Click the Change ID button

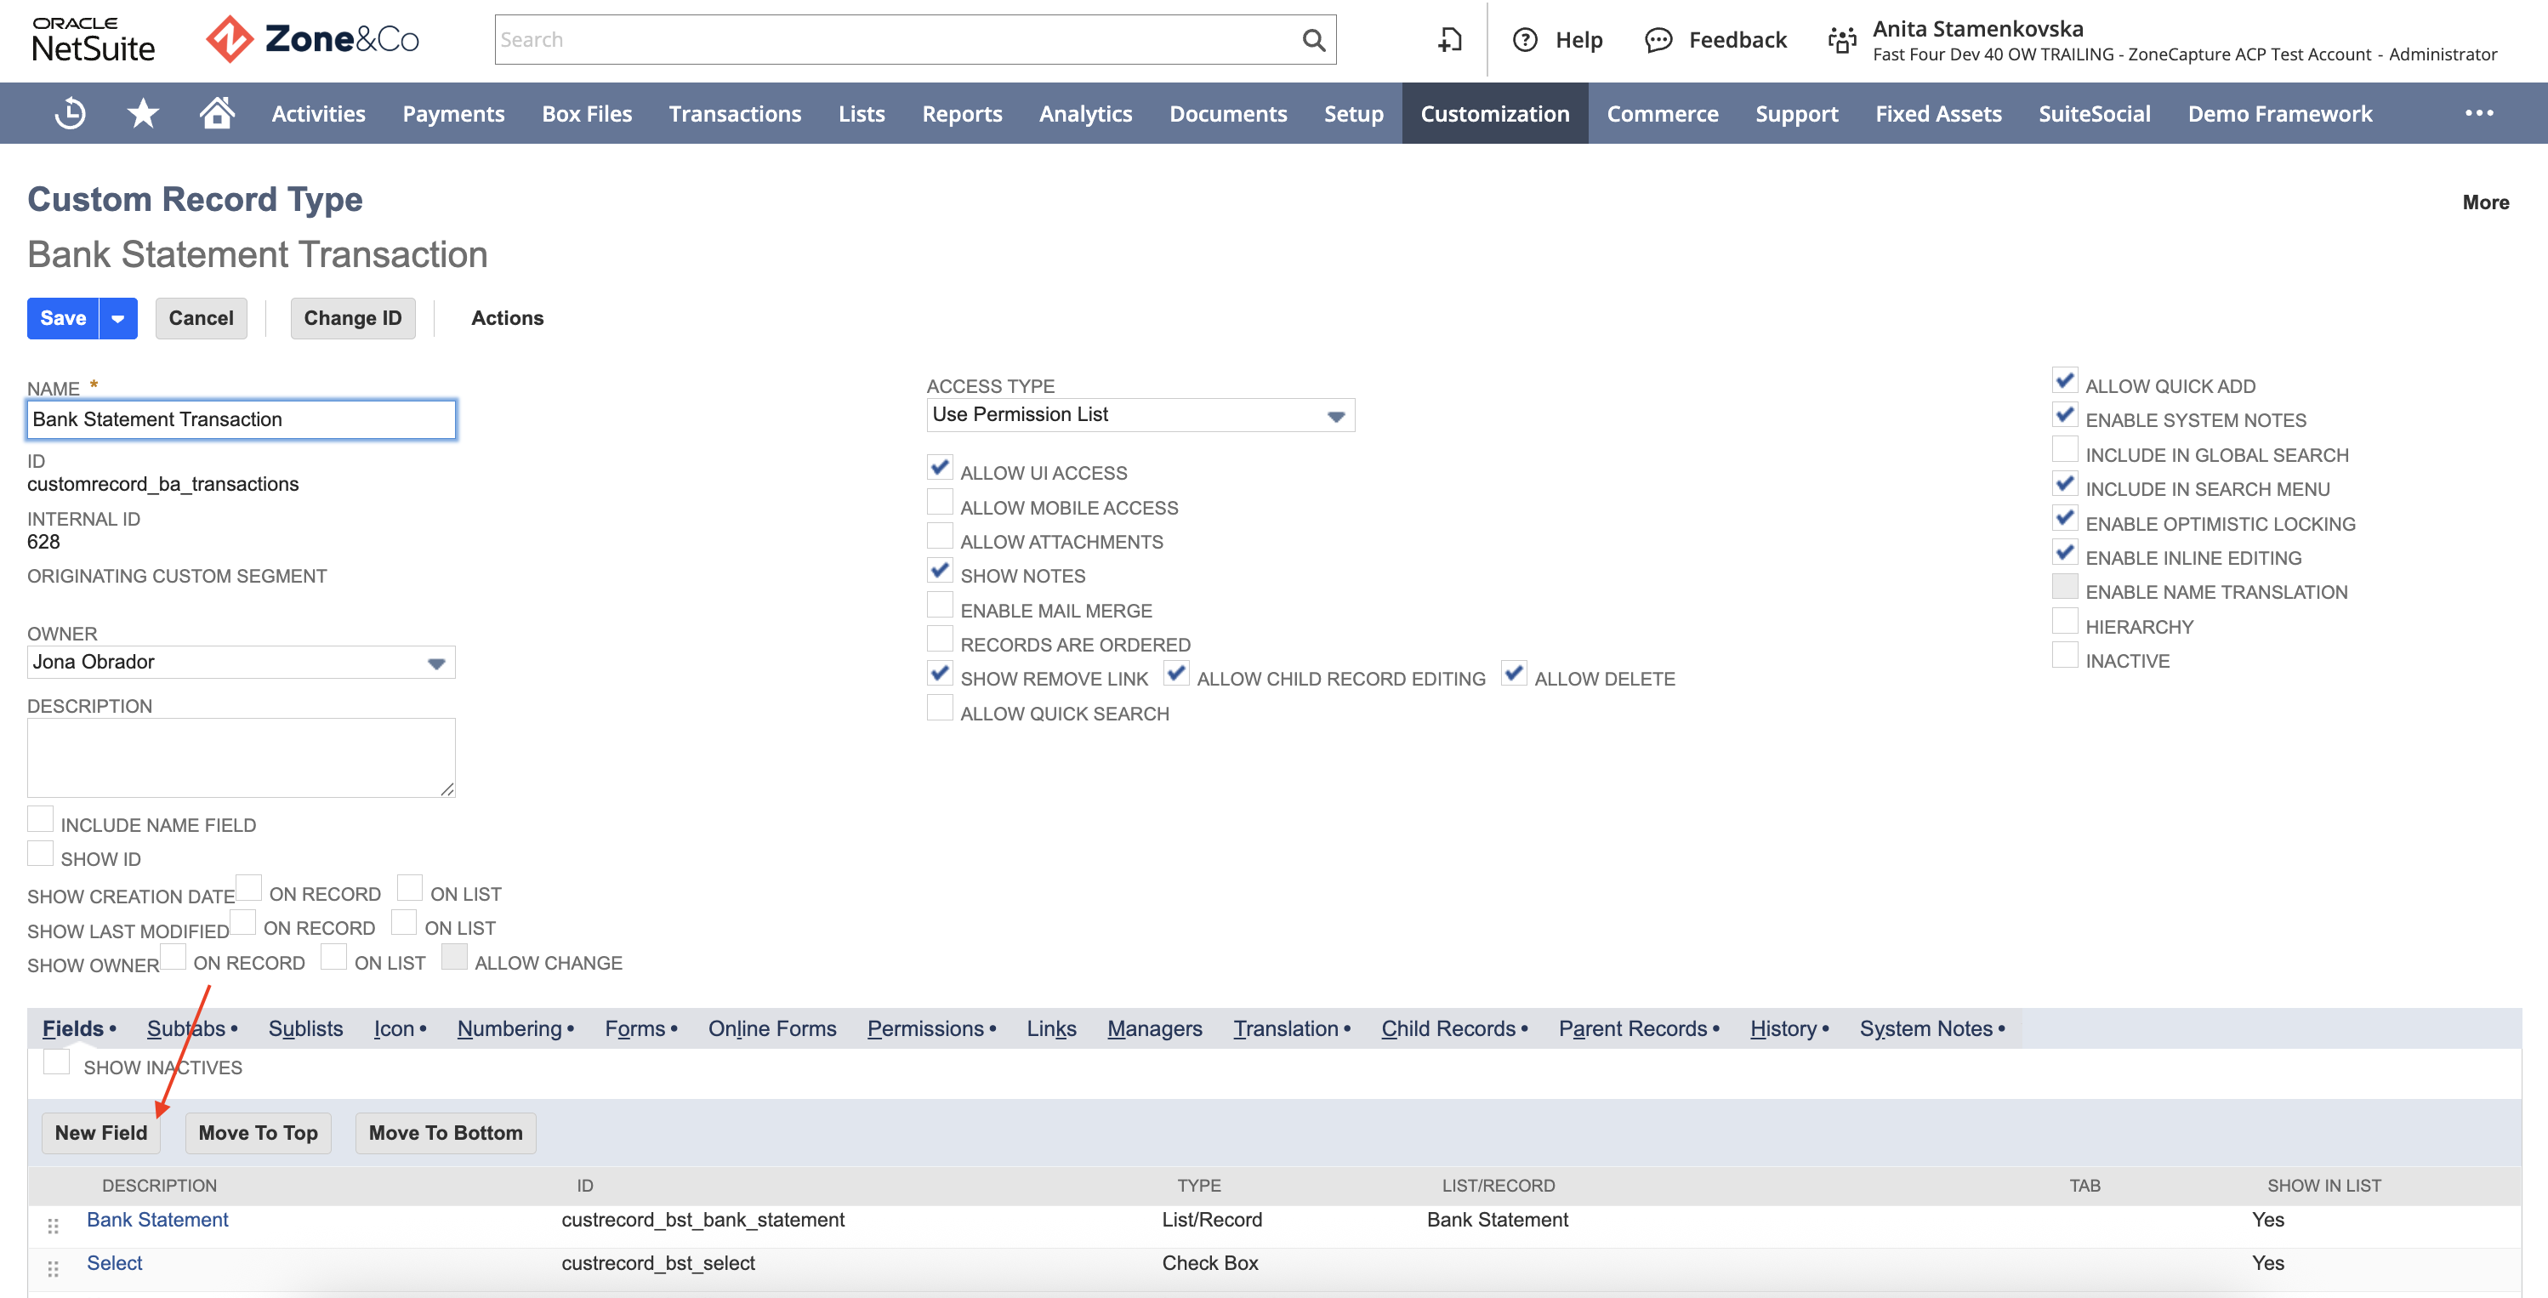[x=352, y=319]
